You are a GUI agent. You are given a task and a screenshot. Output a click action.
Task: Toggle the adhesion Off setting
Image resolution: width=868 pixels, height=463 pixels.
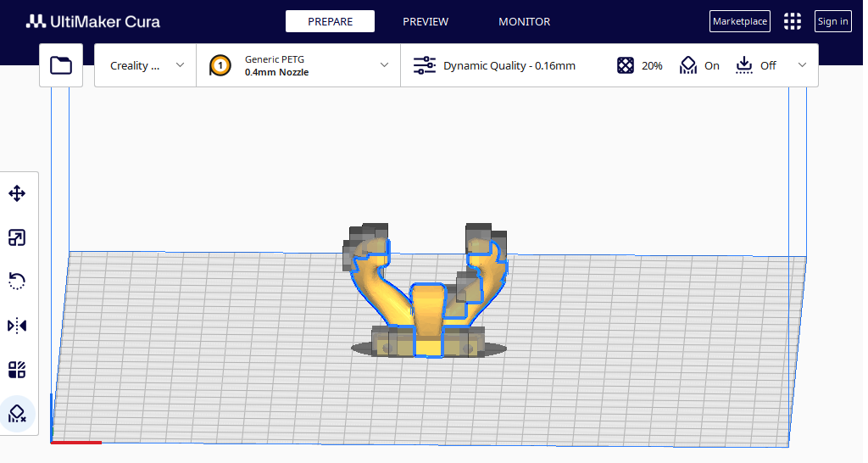point(745,65)
